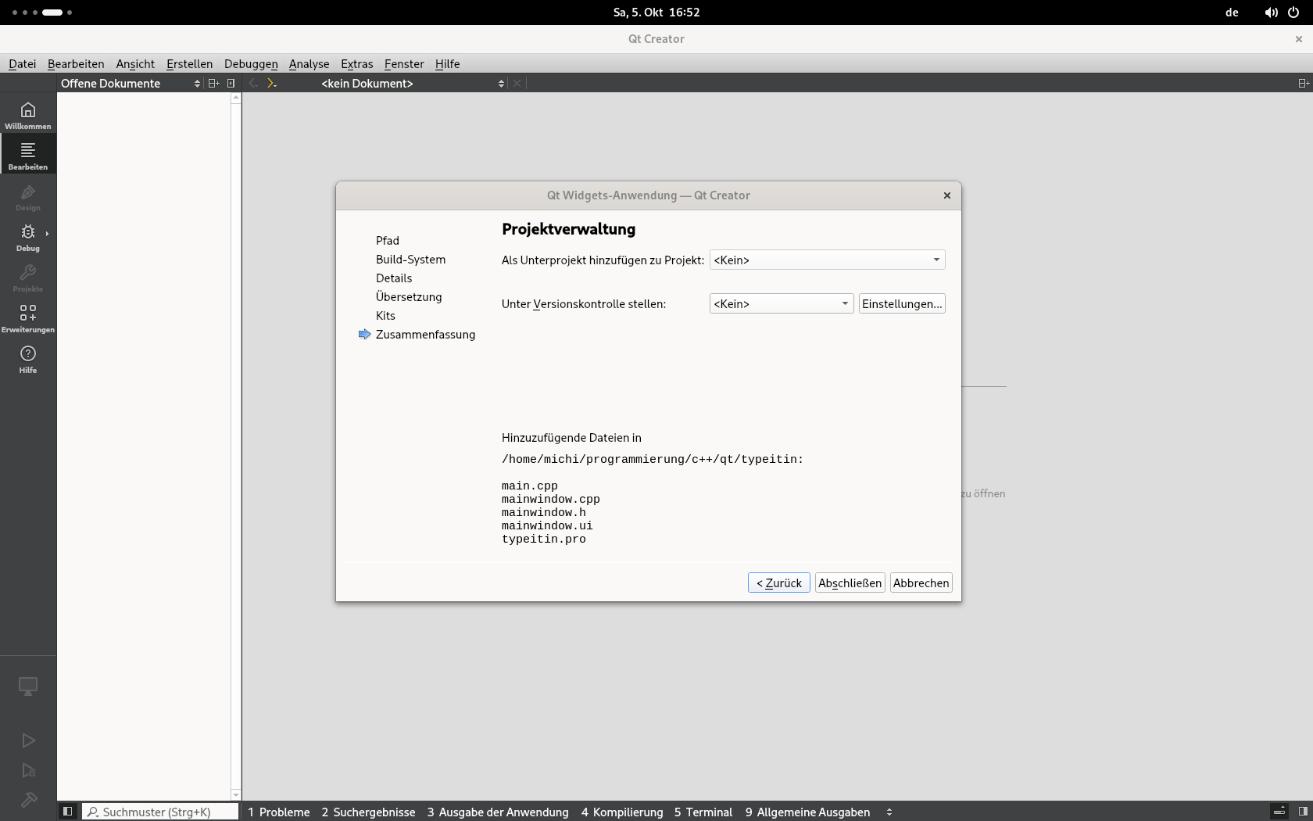The image size is (1313, 821).
Task: Open the system power menu
Action: click(x=1293, y=13)
